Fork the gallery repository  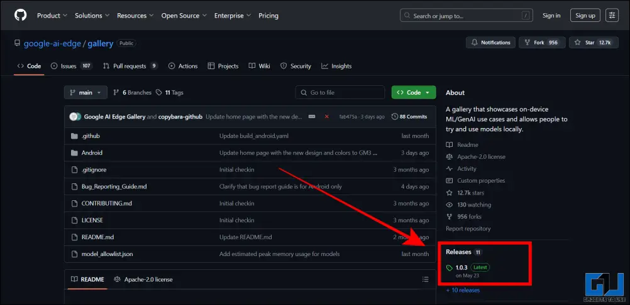[x=541, y=43]
